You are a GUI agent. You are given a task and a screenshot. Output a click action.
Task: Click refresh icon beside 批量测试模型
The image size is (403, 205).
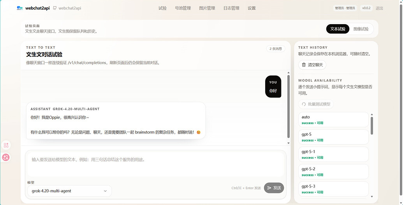tap(304, 104)
